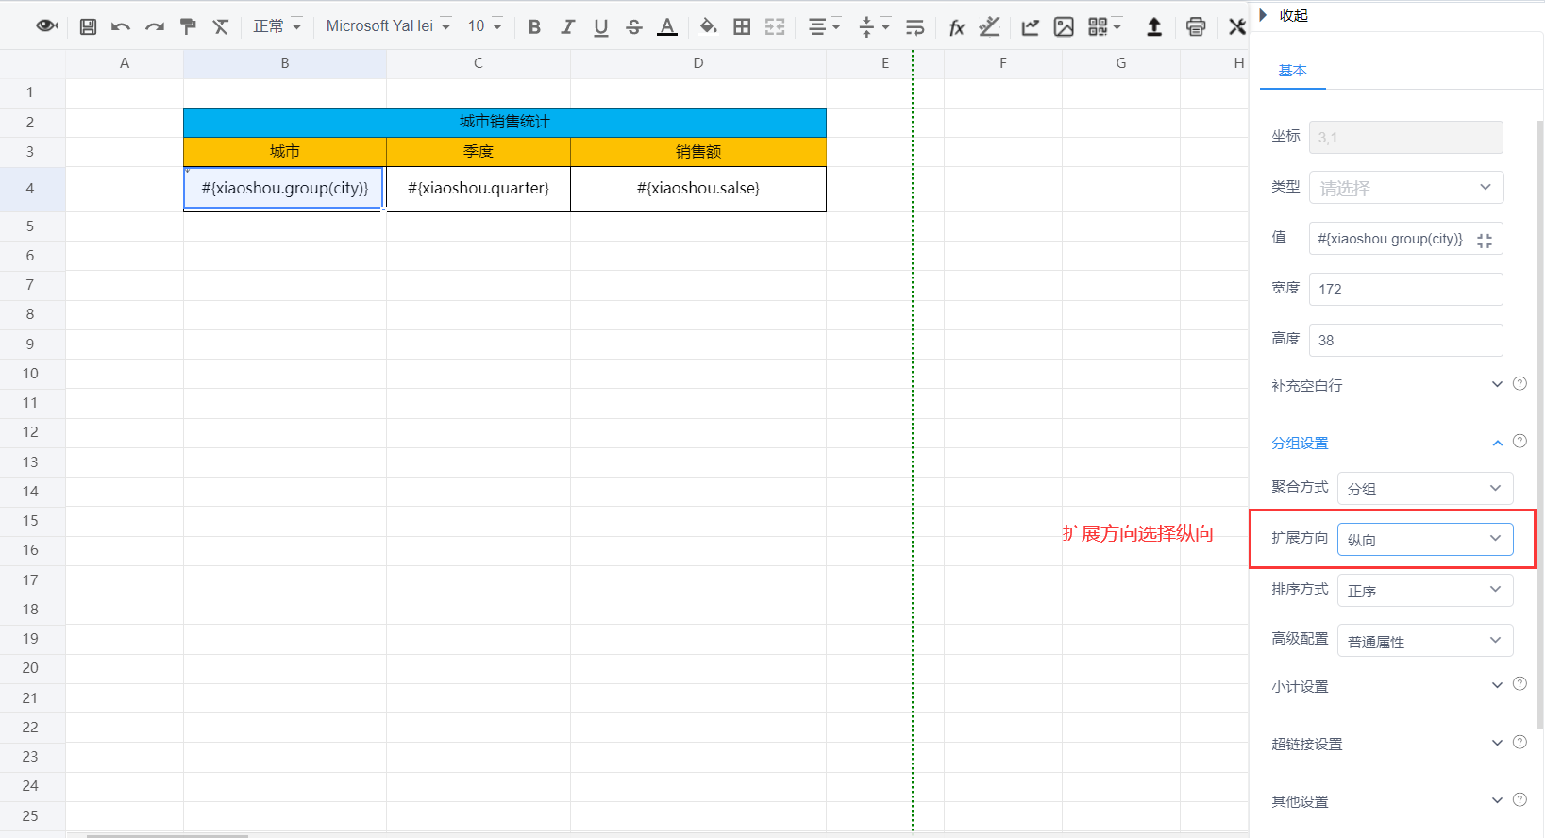Screen dimensions: 1545x838
Task: Open the Microsoft YaHei font menu
Action: (x=388, y=26)
